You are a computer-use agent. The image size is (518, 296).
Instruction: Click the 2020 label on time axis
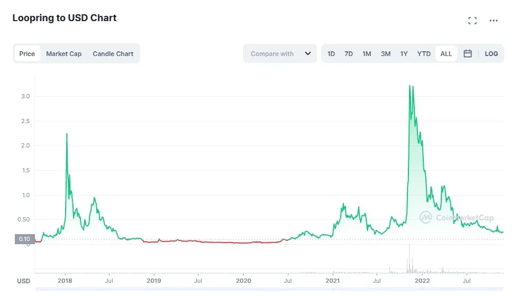(x=243, y=281)
